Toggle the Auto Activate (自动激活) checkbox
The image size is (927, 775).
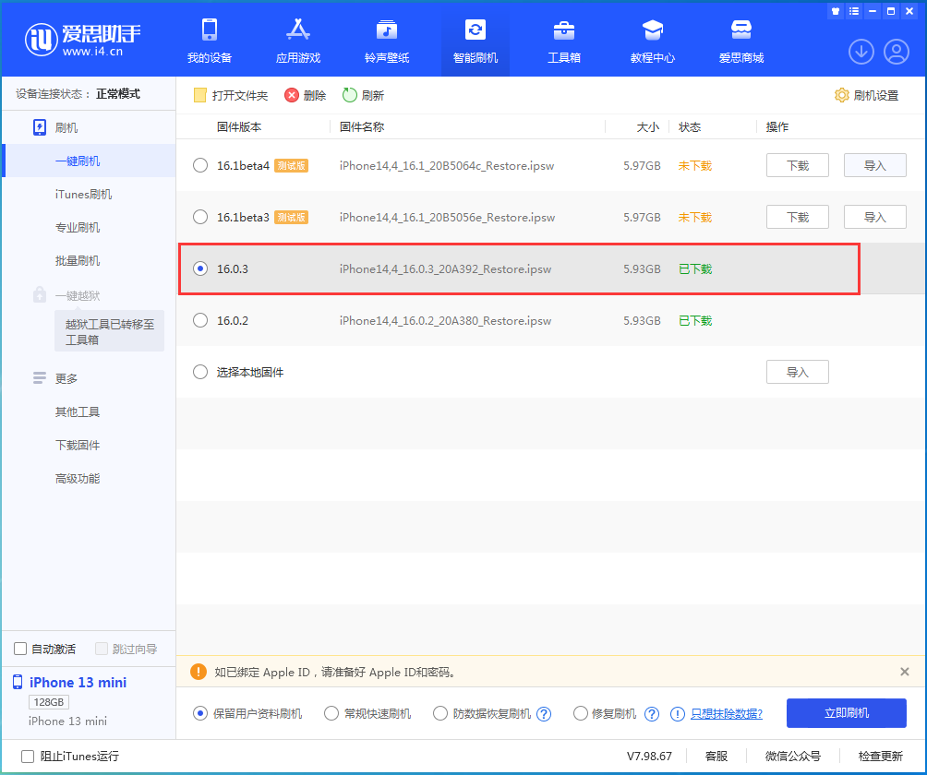tap(20, 649)
